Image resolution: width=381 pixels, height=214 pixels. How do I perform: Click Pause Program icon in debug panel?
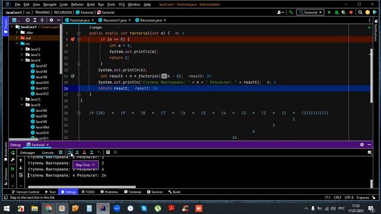point(13,176)
